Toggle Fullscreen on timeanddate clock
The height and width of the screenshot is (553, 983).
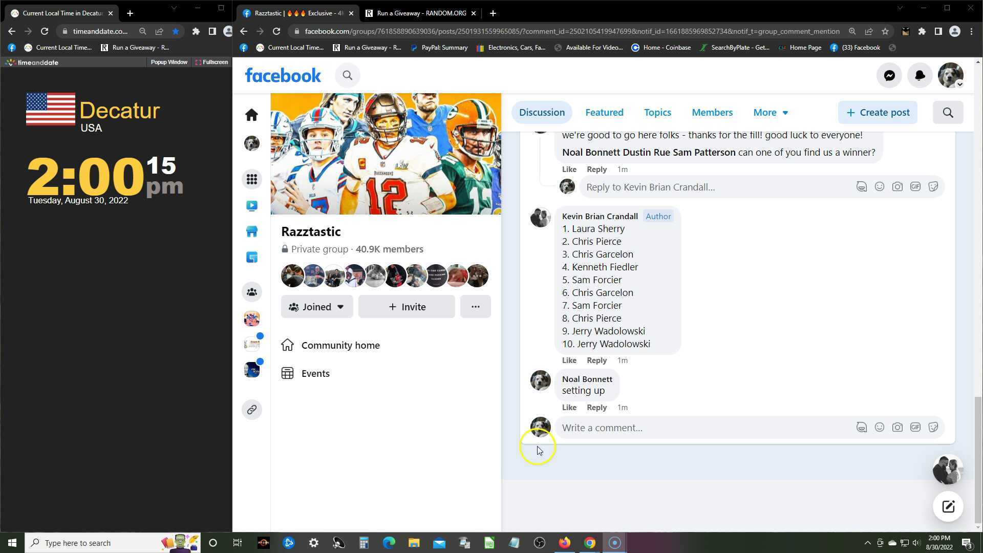[211, 62]
